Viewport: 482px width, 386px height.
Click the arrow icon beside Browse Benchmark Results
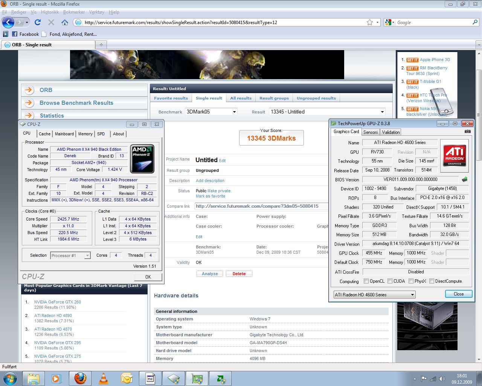[x=29, y=103]
